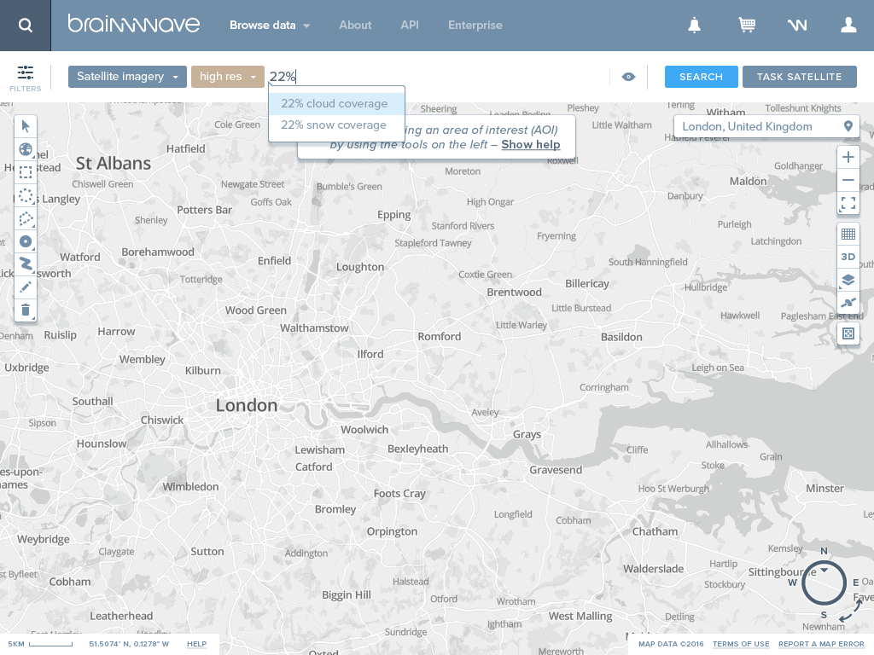
Task: Select the point radius tool
Action: click(x=26, y=241)
